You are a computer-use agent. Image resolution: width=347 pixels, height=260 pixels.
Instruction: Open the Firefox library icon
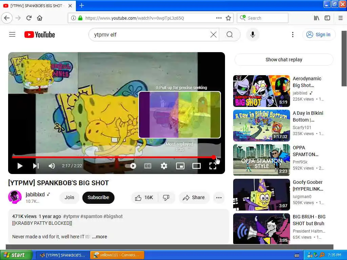point(317,18)
